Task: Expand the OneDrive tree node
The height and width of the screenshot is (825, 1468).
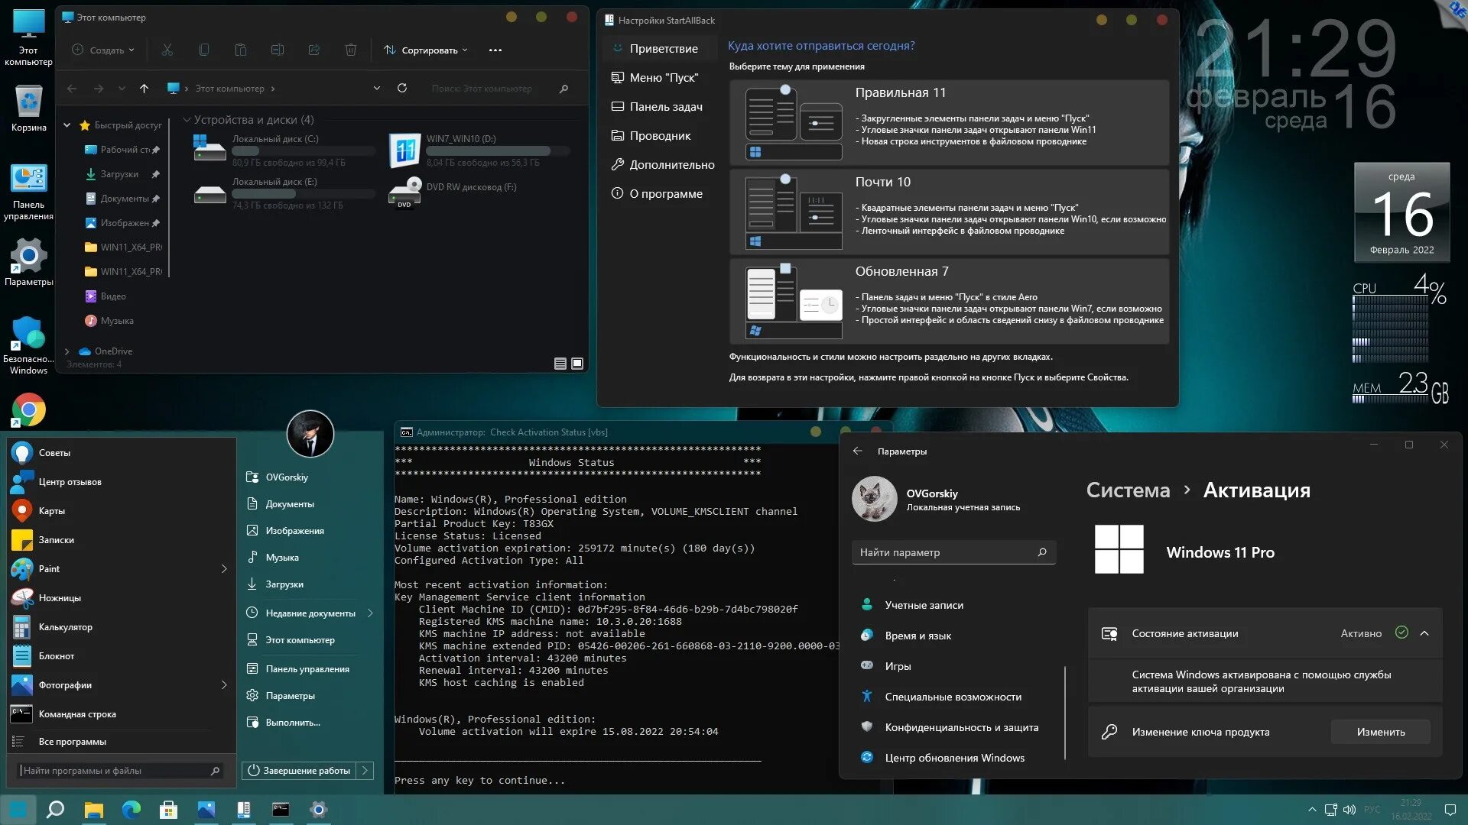Action: tap(67, 351)
